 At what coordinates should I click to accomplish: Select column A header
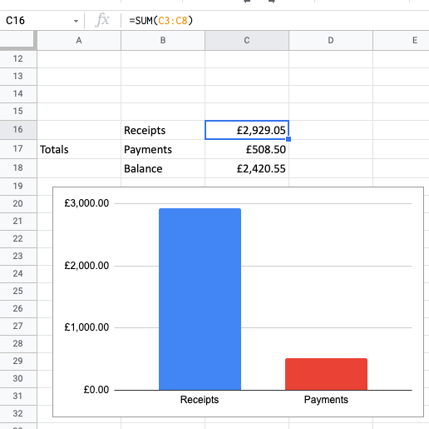click(79, 41)
